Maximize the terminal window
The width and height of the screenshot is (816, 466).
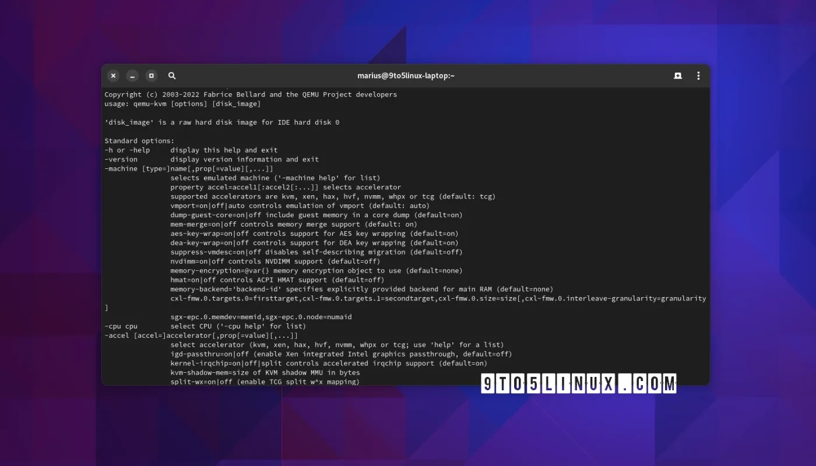point(151,76)
